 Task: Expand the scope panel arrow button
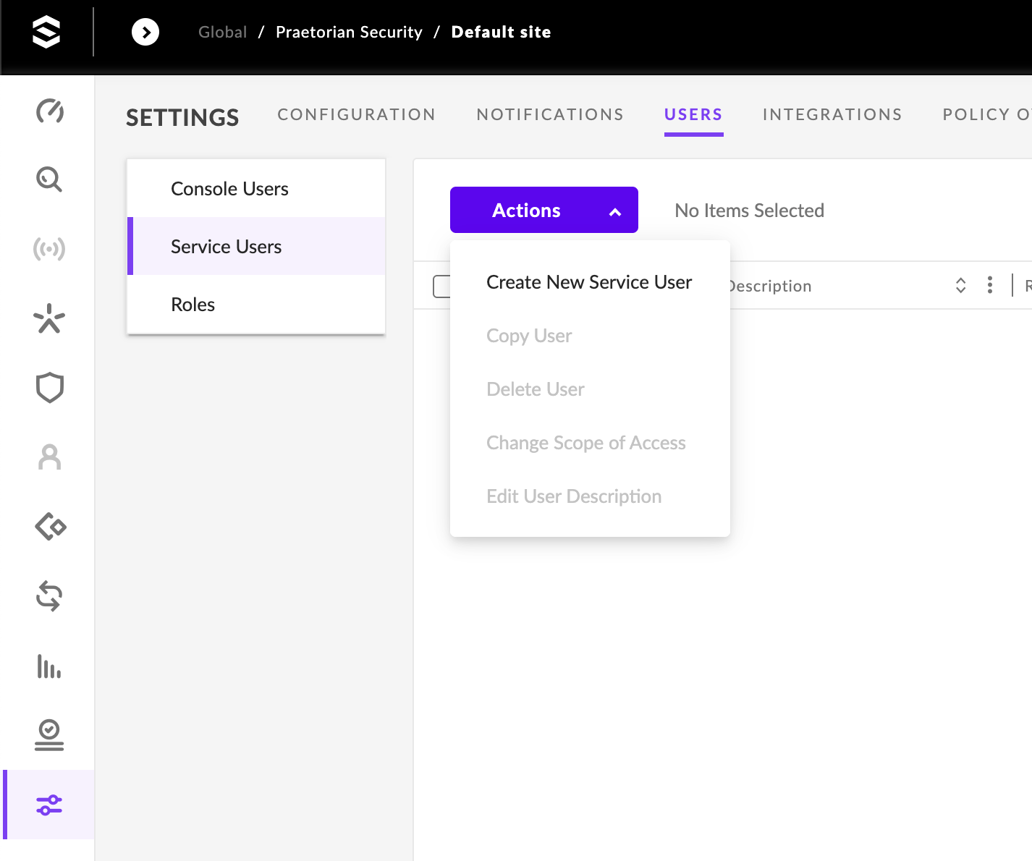[x=145, y=32]
